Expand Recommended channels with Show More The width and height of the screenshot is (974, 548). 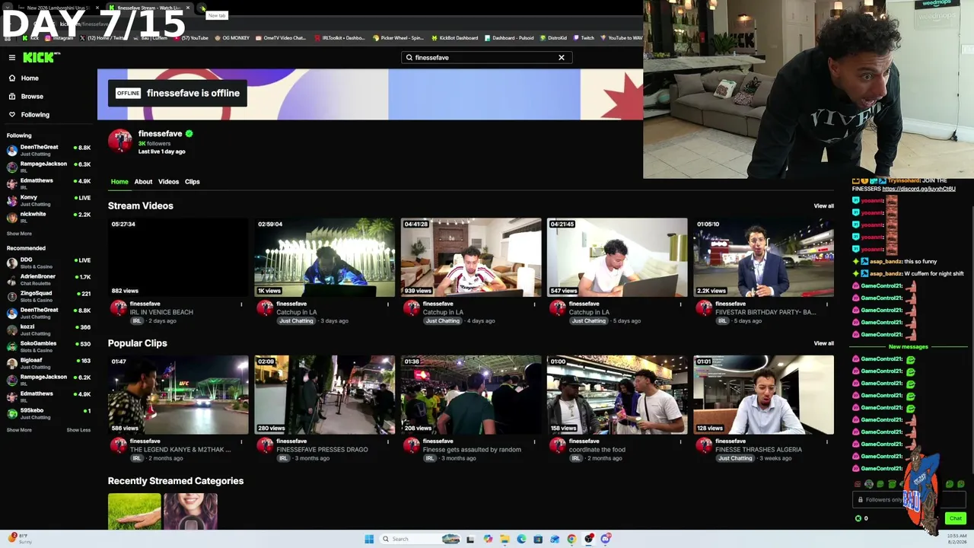click(19, 430)
